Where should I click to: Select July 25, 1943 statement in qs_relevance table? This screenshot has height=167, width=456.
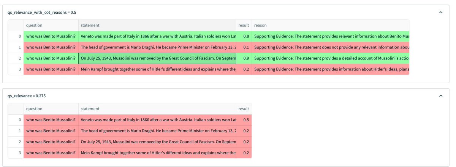point(157,142)
